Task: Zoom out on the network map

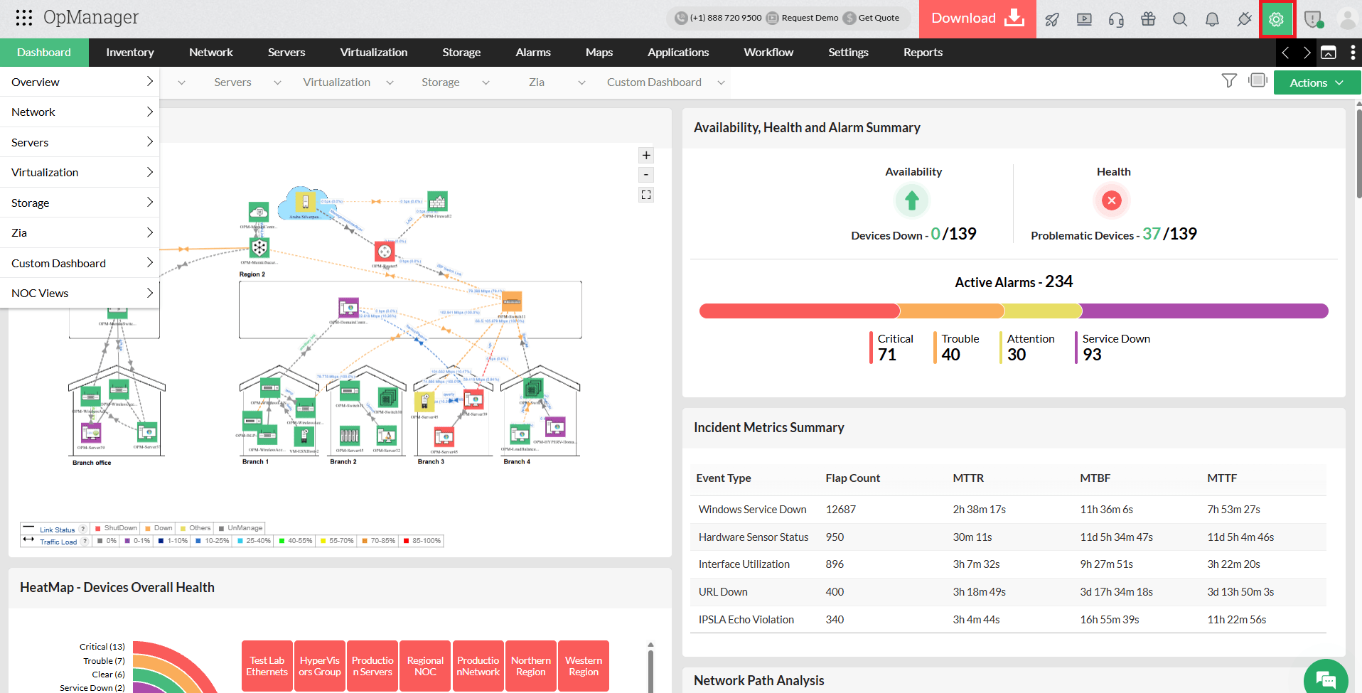Action: [x=646, y=174]
